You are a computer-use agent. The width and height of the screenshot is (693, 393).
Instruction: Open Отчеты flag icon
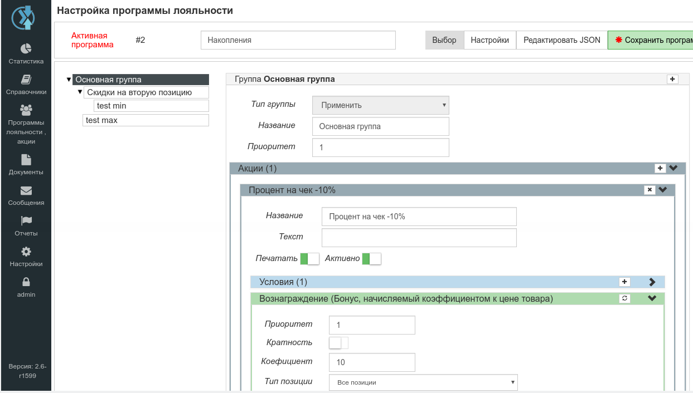pyautogui.click(x=26, y=221)
